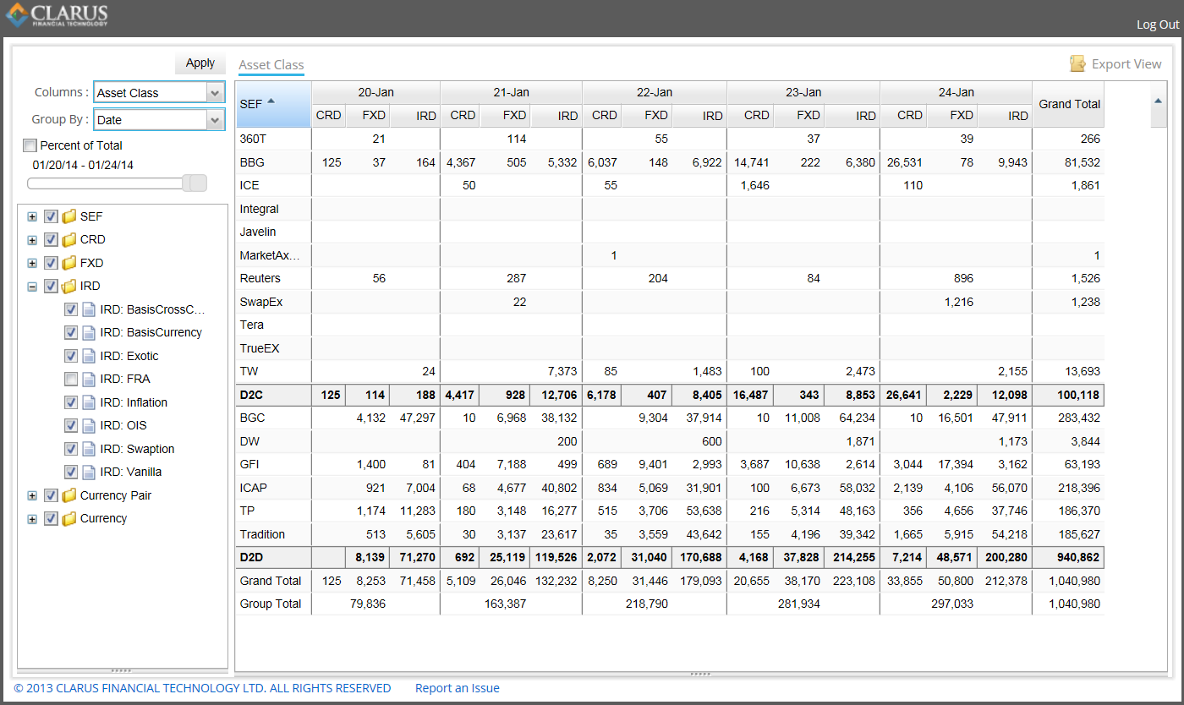
Task: Click the Group Total value 297,033
Action: 951,604
